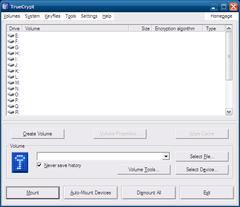This screenshot has width=240, height=207.
Task: Click the drive icon next to H:
Action: 11,53
